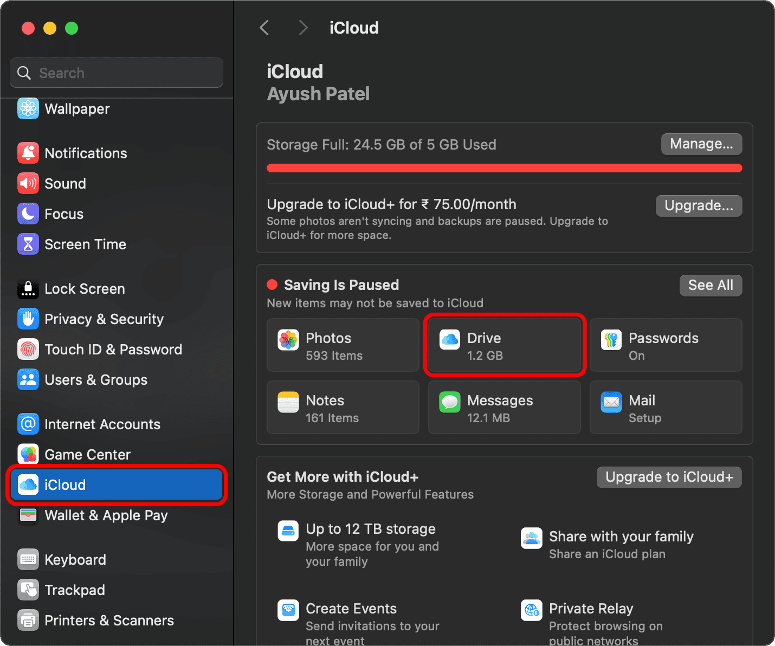
Task: Open Touch ID & Password settings
Action: click(x=113, y=350)
